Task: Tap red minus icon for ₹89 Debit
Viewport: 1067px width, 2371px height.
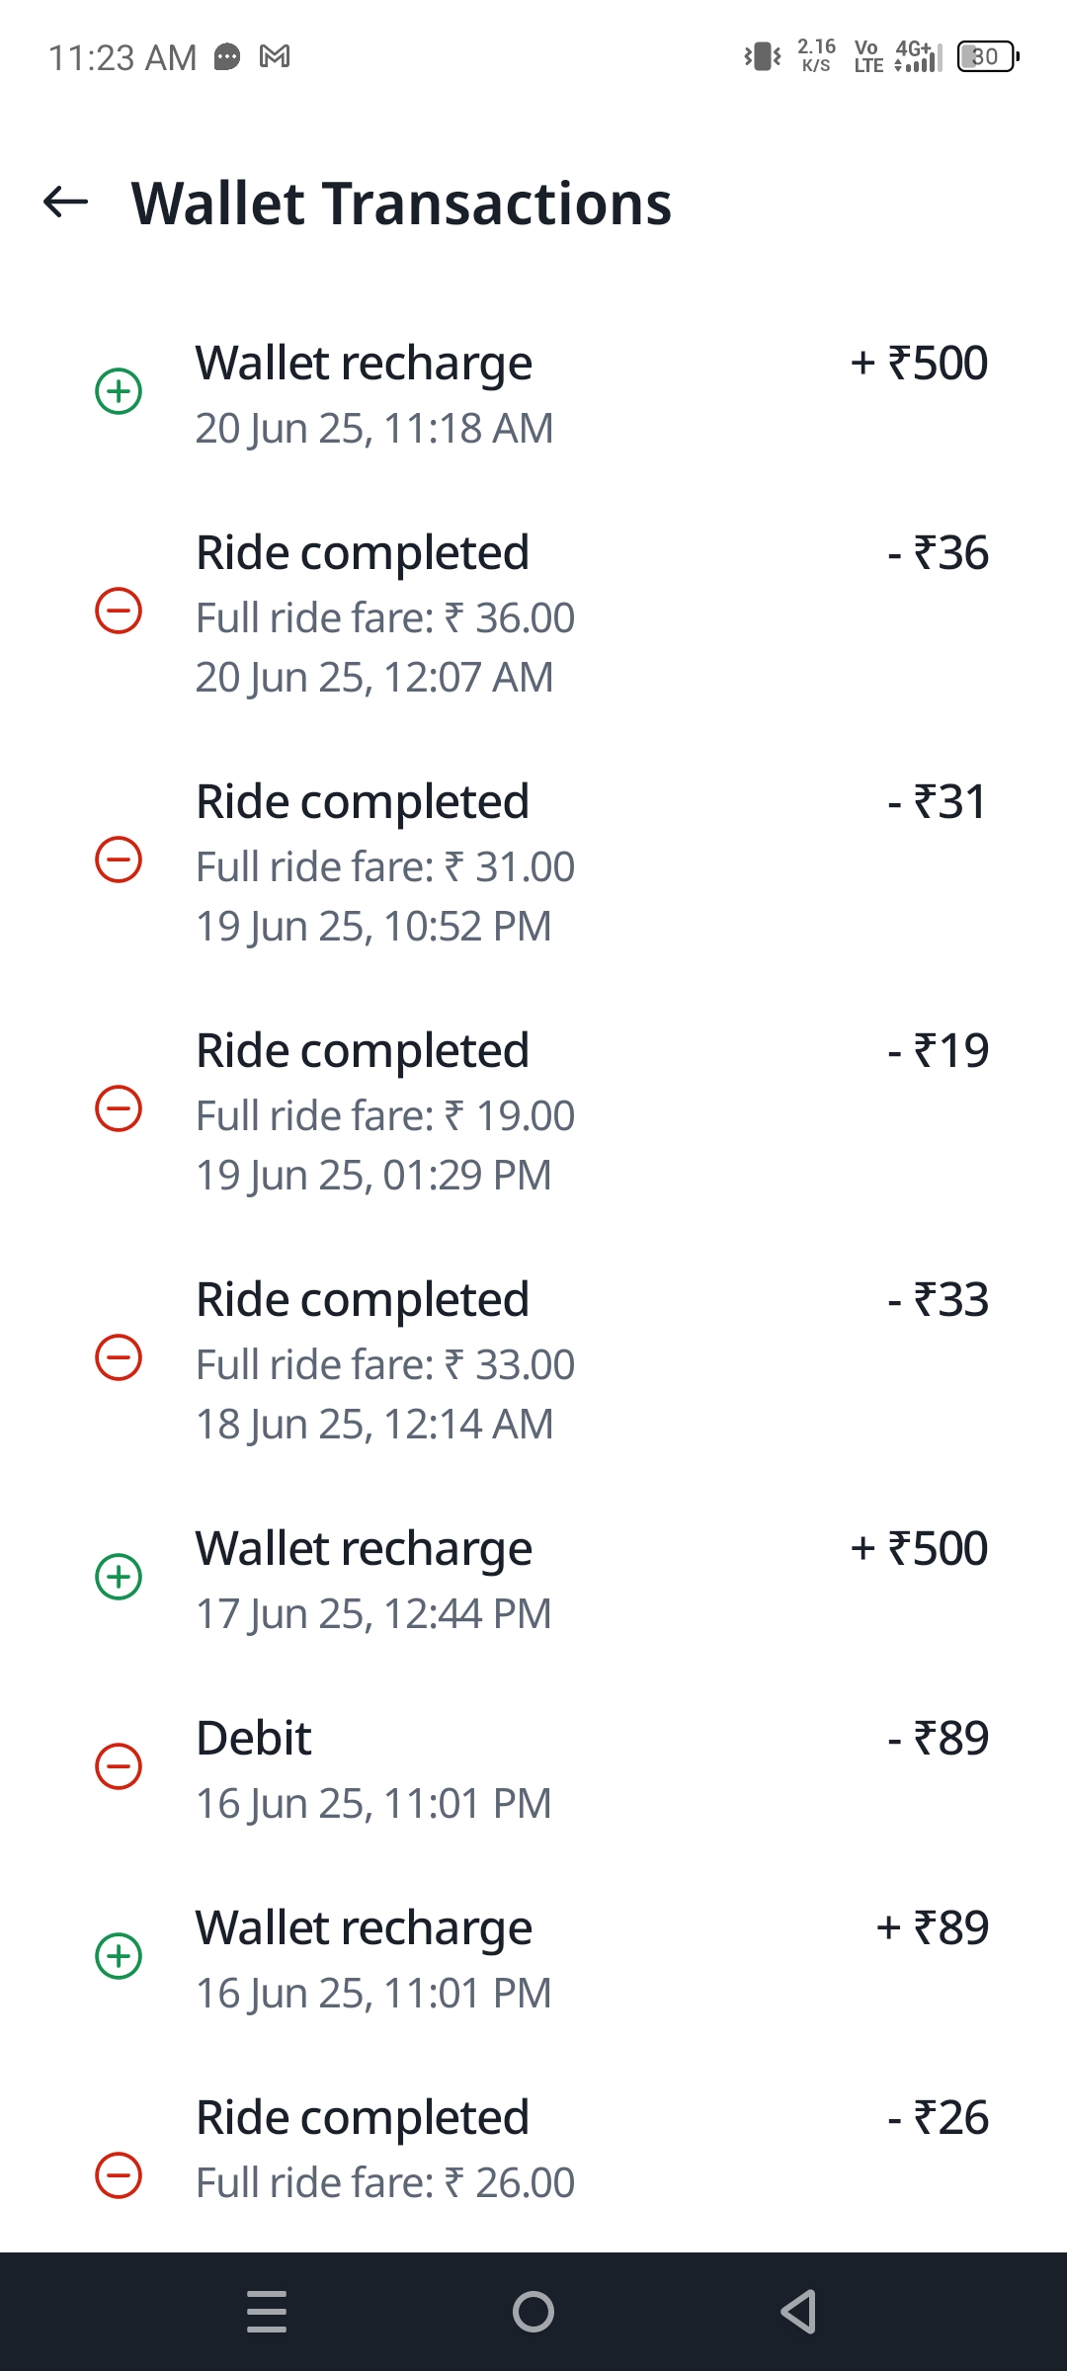Action: pyautogui.click(x=119, y=1766)
